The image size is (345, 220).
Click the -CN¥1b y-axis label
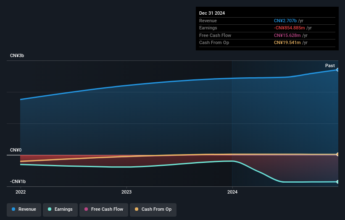18,181
